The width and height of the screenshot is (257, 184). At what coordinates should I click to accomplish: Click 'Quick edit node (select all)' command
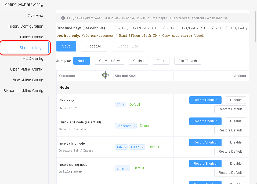click(80, 122)
